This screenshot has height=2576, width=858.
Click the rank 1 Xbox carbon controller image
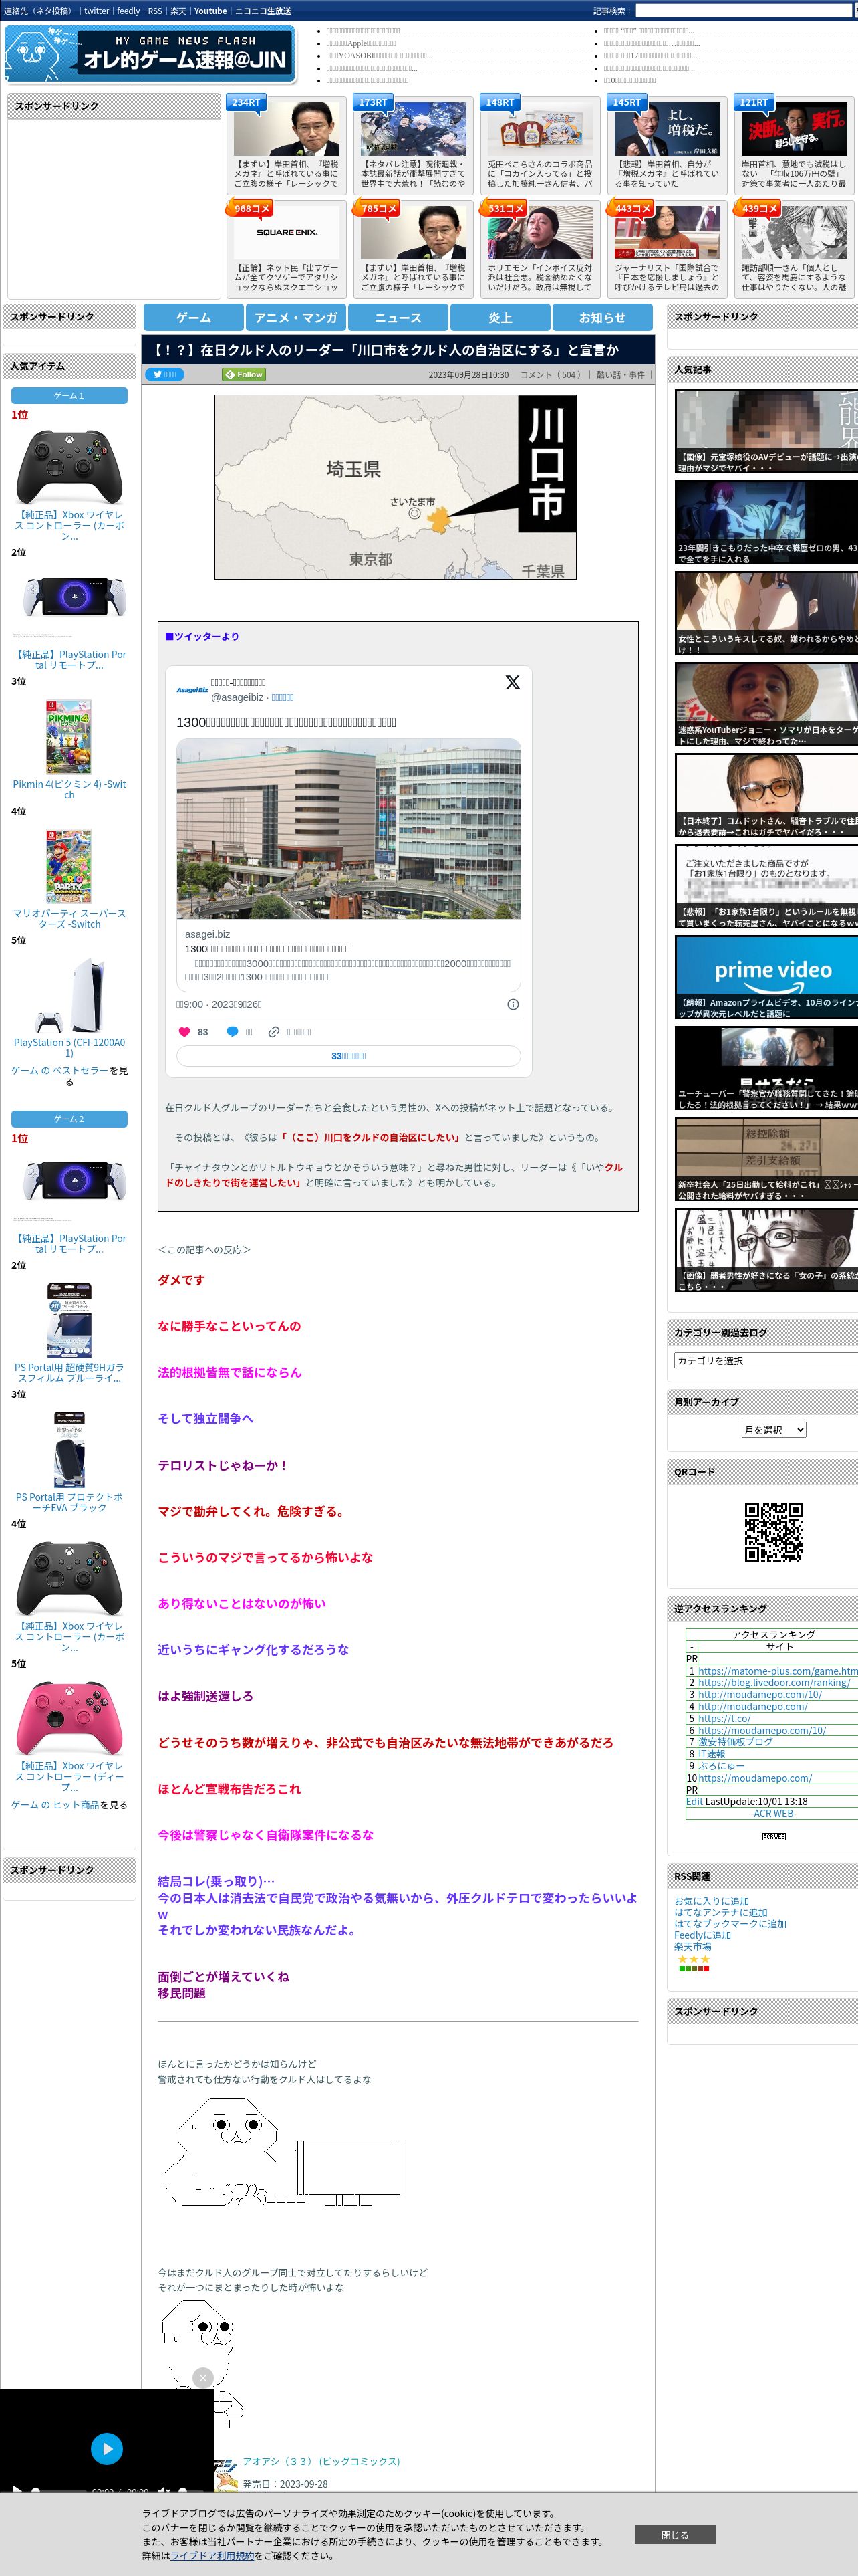coord(69,466)
